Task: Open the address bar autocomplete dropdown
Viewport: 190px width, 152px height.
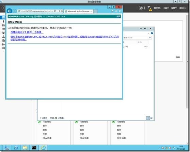Action: pos(57,11)
